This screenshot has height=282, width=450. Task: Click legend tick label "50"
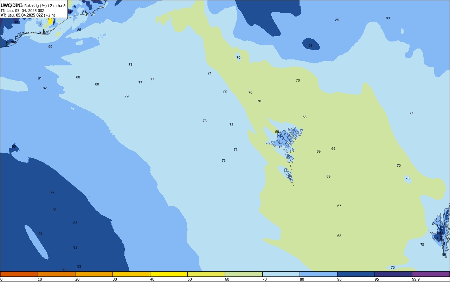[x=189, y=279]
